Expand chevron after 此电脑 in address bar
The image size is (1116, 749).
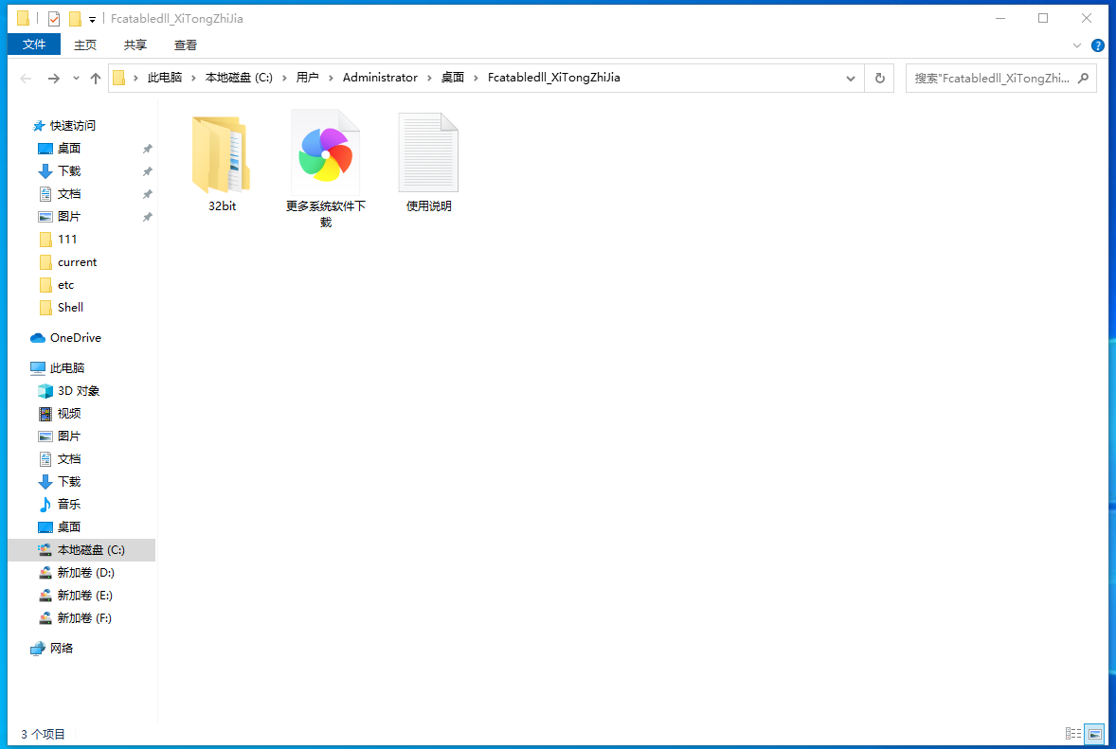193,78
